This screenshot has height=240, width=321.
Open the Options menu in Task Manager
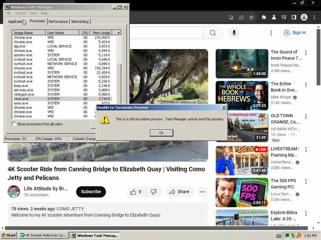pos(21,13)
